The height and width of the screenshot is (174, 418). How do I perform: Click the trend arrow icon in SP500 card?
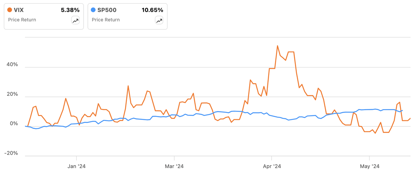click(x=159, y=21)
